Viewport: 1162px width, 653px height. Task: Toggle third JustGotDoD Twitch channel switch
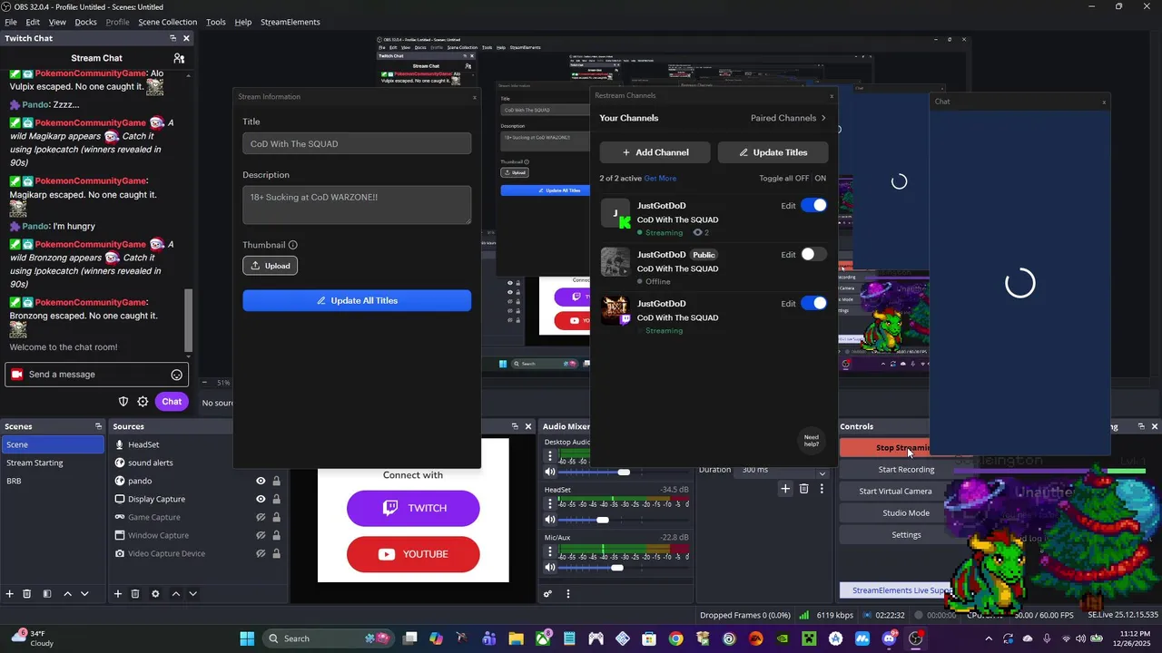point(814,304)
